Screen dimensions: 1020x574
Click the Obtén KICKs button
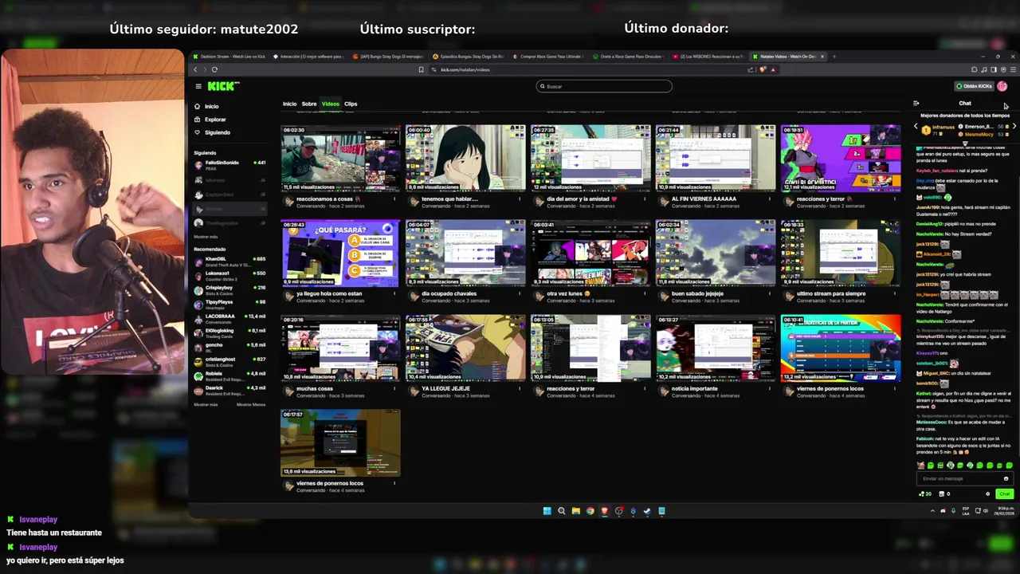[x=975, y=86]
